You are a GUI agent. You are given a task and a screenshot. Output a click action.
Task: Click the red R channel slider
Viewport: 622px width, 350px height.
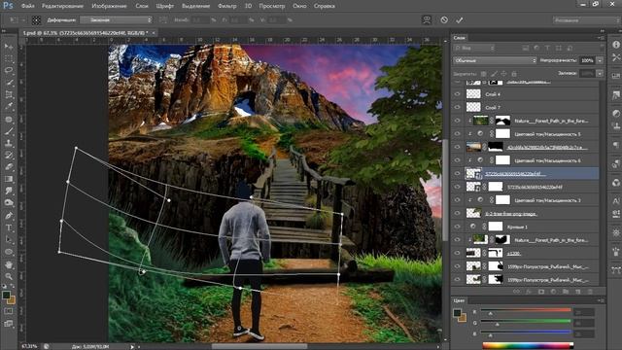coord(526,311)
